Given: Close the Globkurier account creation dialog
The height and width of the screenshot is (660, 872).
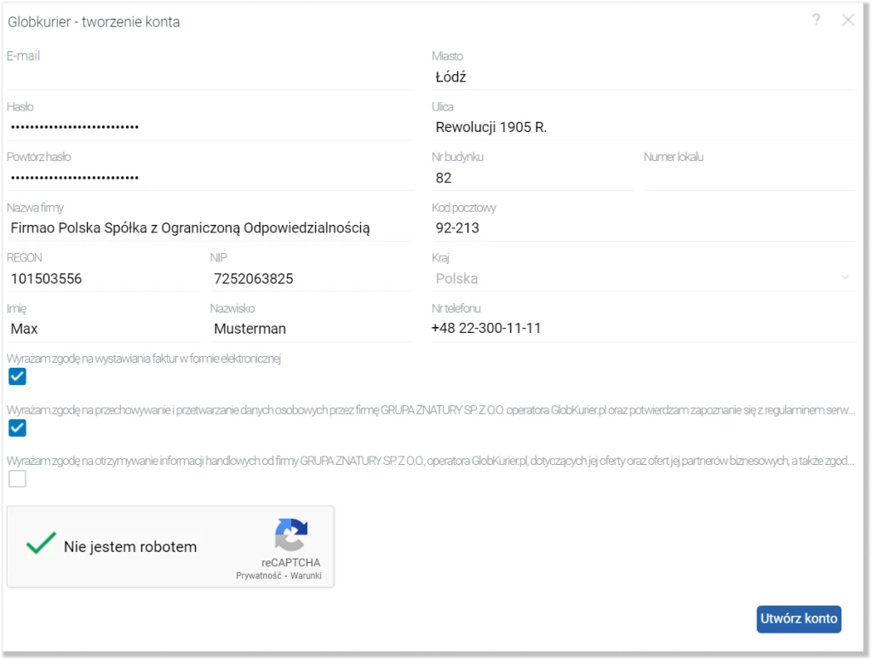Looking at the screenshot, I should click(x=848, y=20).
